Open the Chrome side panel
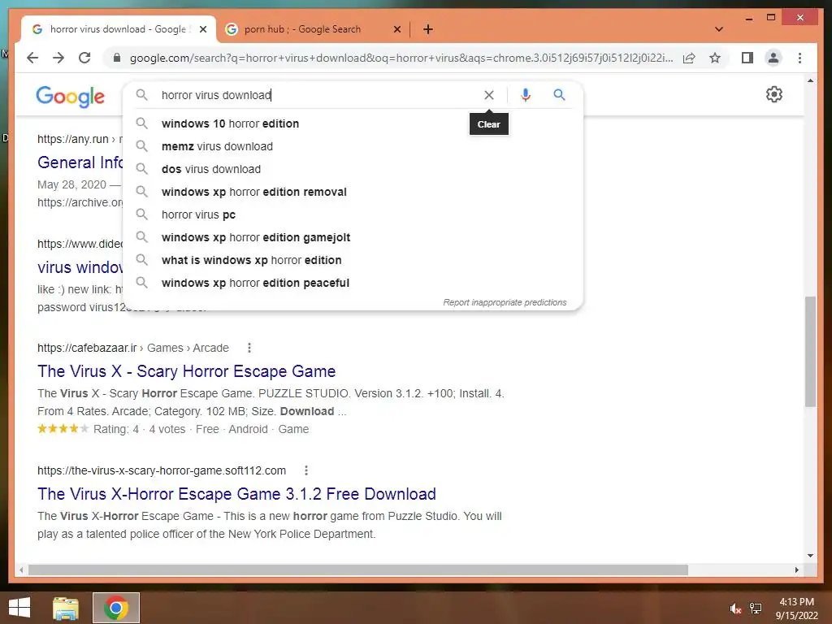This screenshot has height=624, width=832. tap(747, 58)
